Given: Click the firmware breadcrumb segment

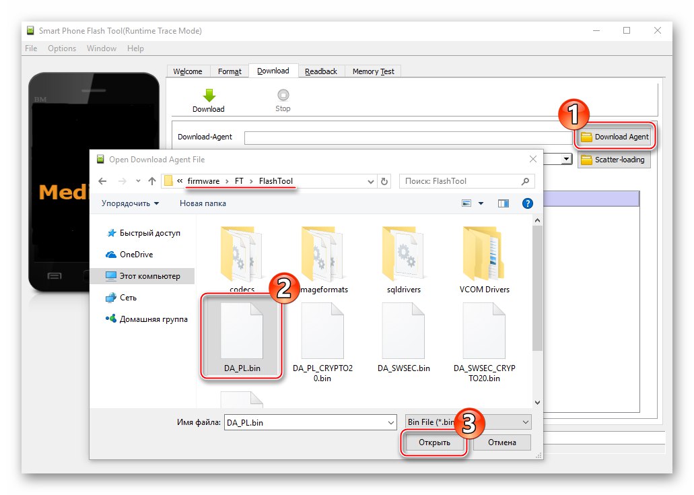Looking at the screenshot, I should point(203,181).
